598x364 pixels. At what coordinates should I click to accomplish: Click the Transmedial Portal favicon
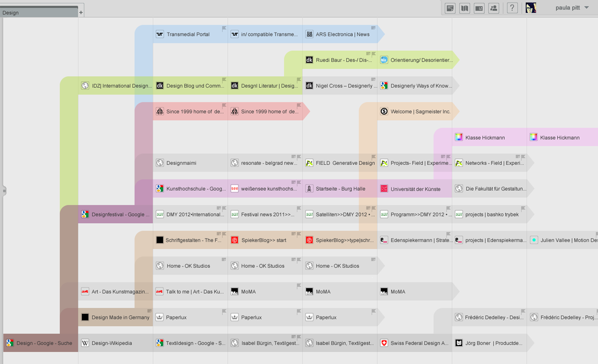point(159,34)
